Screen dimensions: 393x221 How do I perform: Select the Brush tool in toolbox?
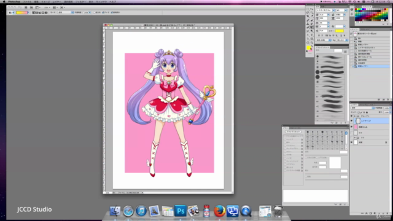point(312,20)
